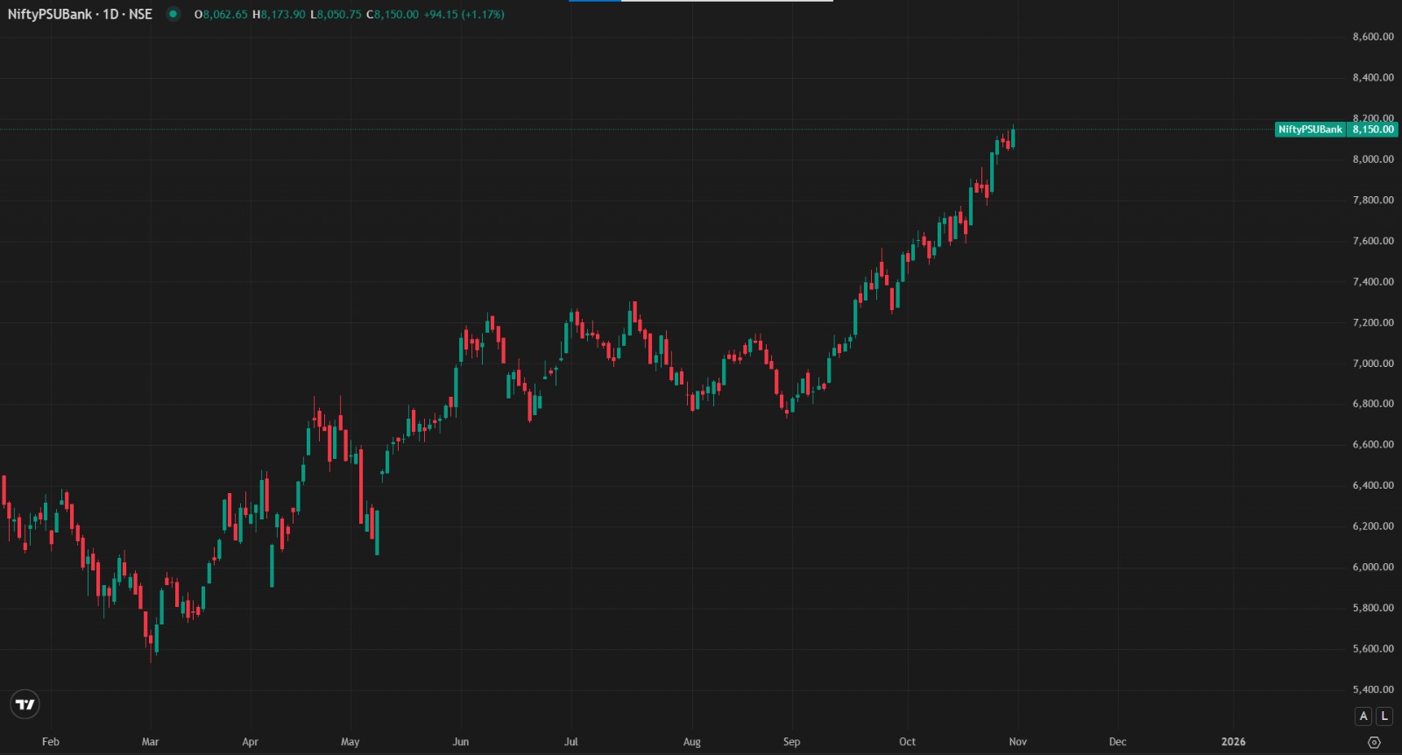
Task: Click the 7,400.00 price axis label
Action: pyautogui.click(x=1373, y=282)
